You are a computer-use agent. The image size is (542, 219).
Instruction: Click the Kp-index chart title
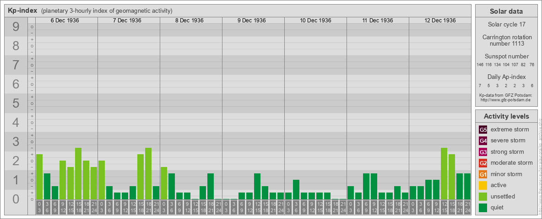click(x=22, y=10)
